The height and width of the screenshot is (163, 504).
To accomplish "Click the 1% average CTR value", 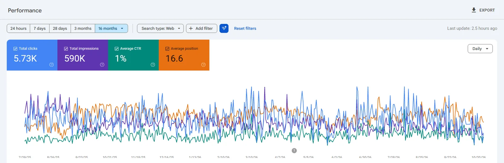I will pyautogui.click(x=121, y=59).
